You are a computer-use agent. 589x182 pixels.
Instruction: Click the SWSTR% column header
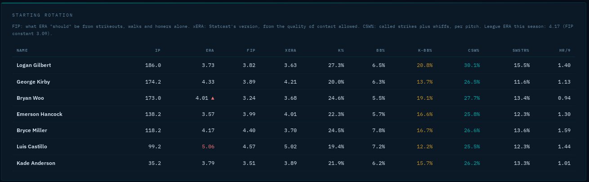click(x=520, y=50)
